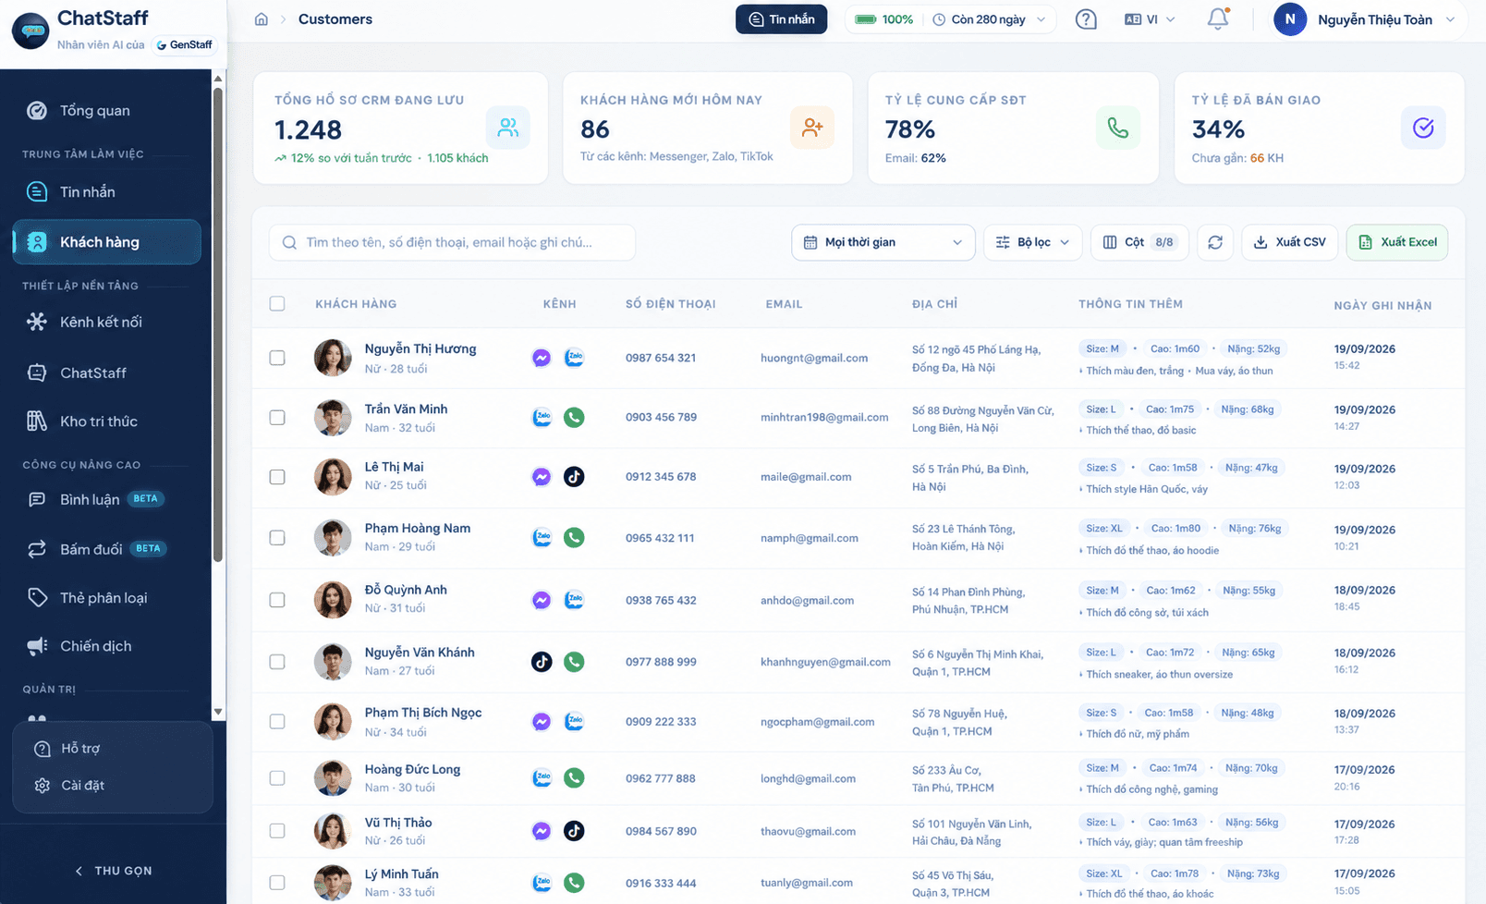1486x904 pixels.
Task: Click Messenger icon for Nguyễn Thị Hương
Action: [542, 358]
